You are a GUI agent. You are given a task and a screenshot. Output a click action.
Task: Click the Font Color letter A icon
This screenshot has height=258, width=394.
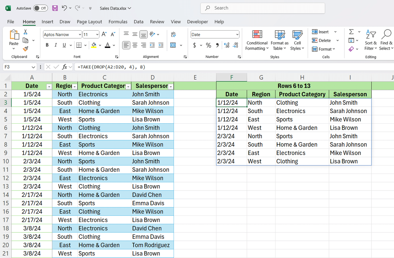[108, 45]
